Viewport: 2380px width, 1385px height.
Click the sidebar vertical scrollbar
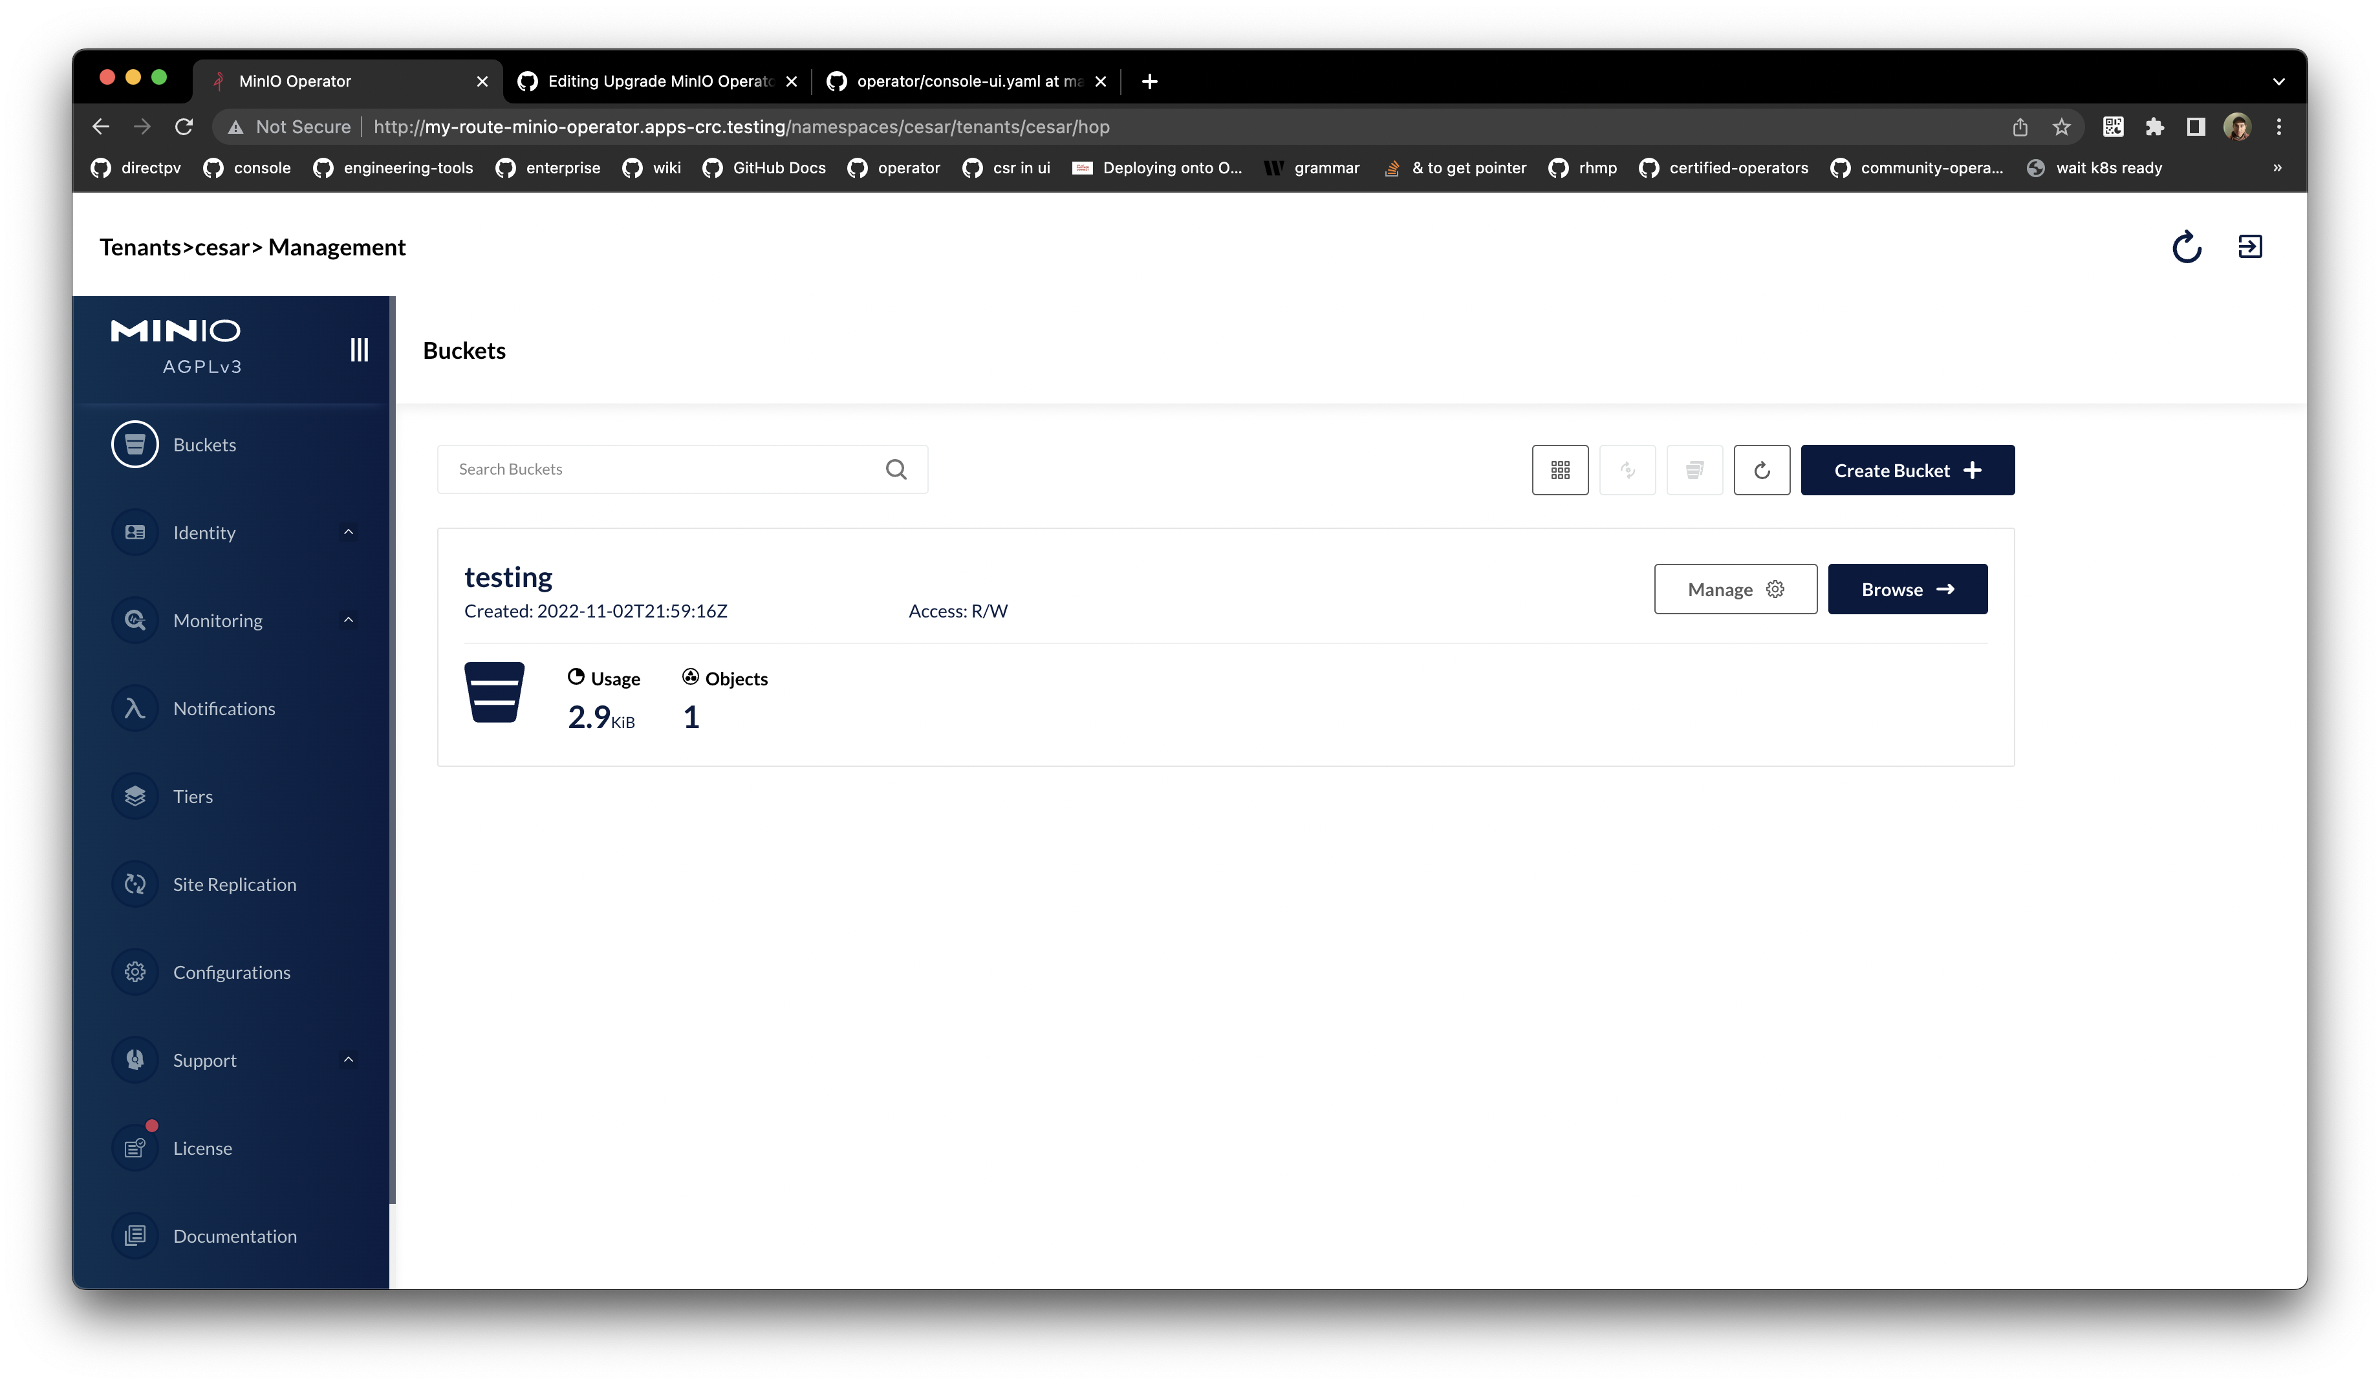pos(392,751)
